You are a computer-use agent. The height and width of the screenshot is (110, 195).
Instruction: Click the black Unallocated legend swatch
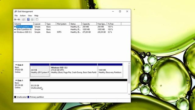click(x=15, y=97)
